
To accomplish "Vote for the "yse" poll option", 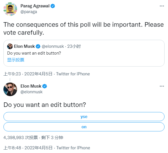I will point(84,117).
